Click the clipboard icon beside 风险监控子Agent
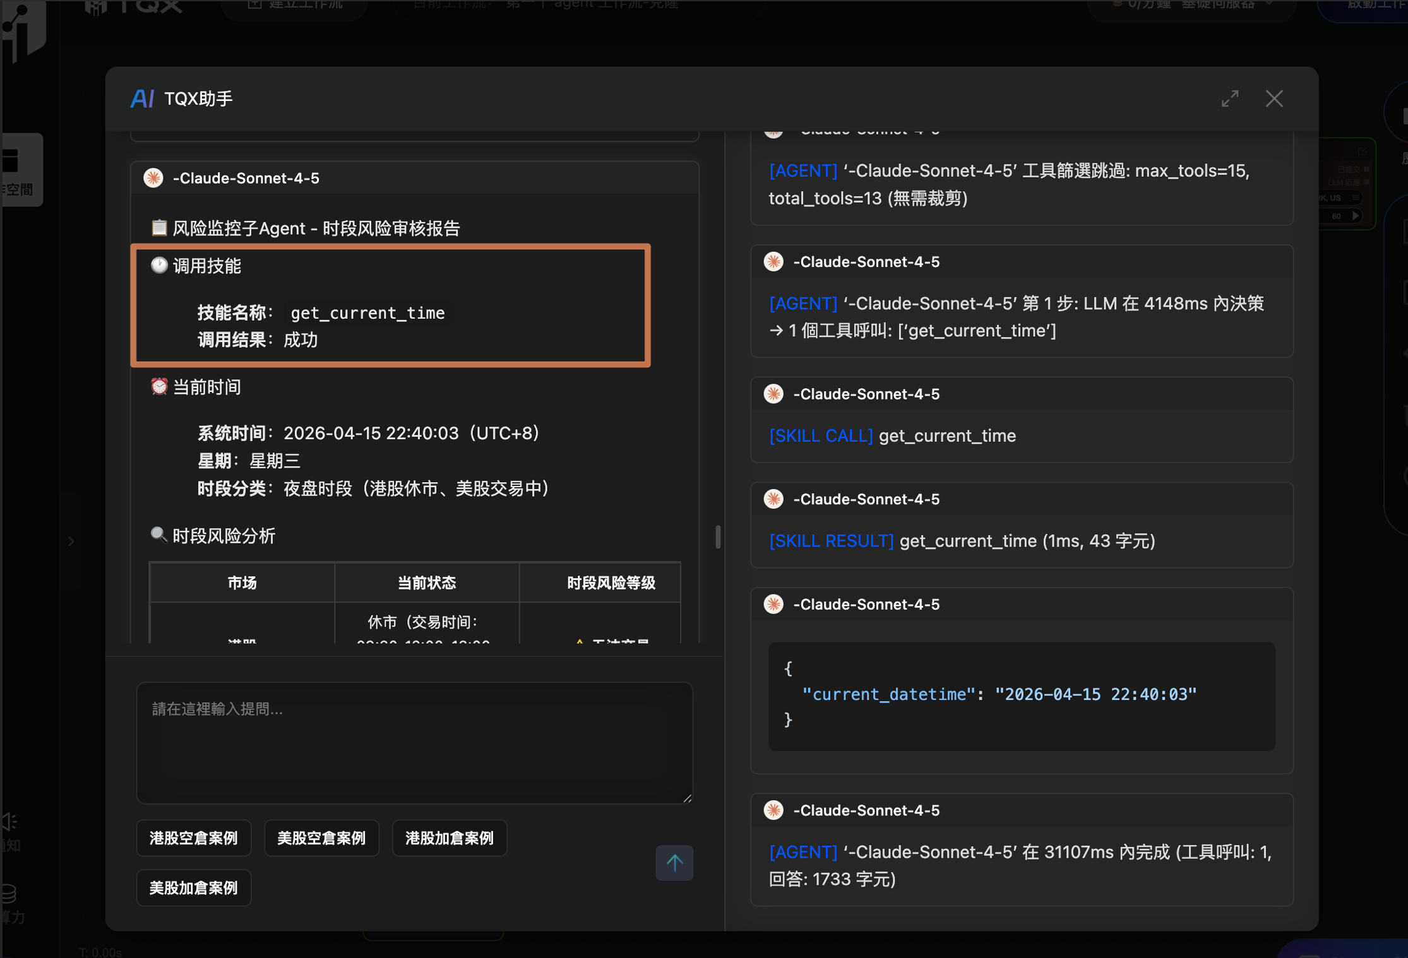This screenshot has width=1408, height=958. coord(159,227)
